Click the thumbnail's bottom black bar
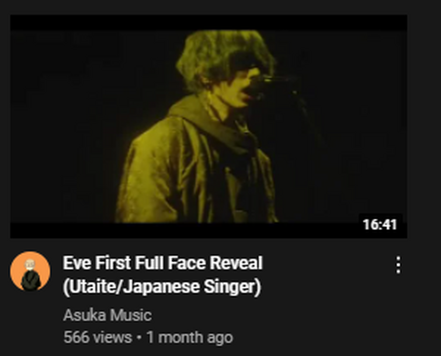The image size is (441, 356). click(x=183, y=230)
